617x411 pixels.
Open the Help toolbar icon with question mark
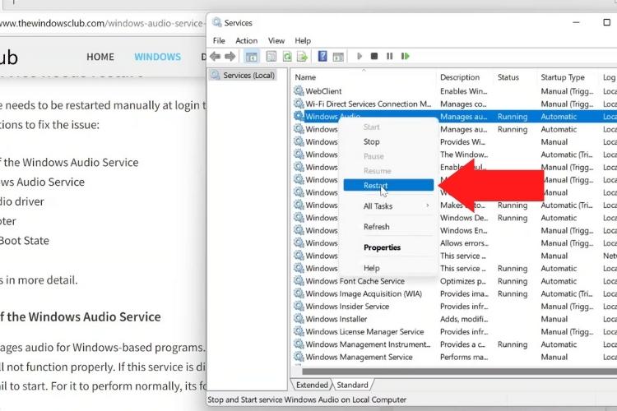click(x=322, y=56)
